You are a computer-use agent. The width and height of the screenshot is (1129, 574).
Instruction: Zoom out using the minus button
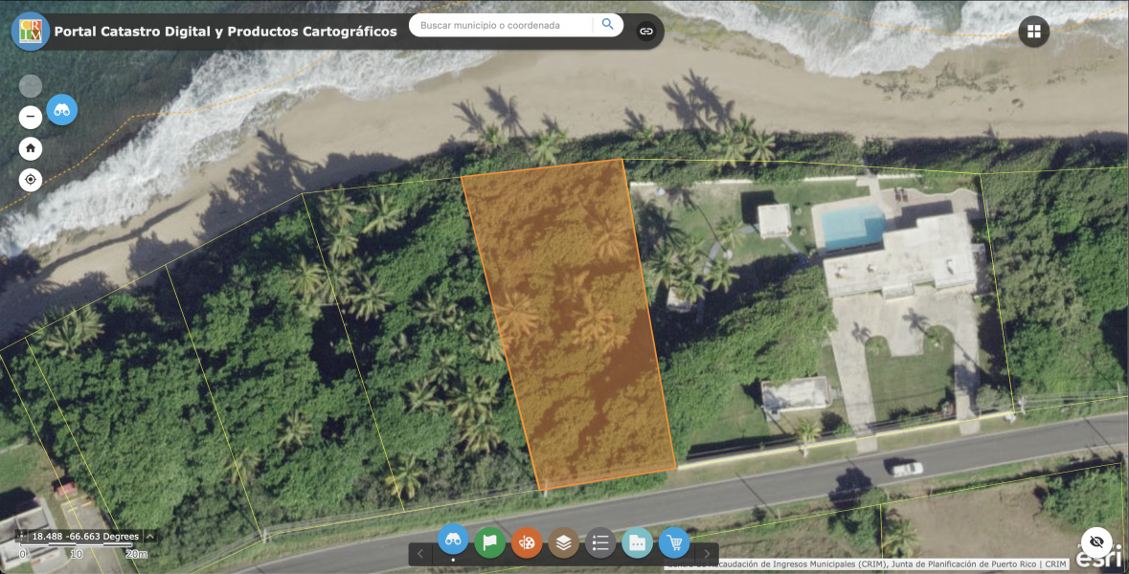(30, 117)
